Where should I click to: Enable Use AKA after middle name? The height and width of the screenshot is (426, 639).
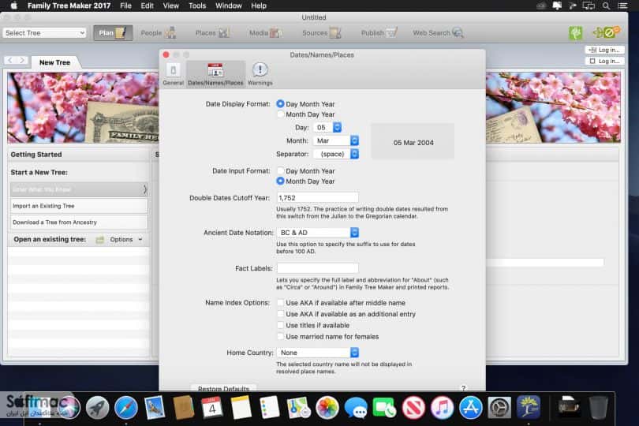point(280,303)
